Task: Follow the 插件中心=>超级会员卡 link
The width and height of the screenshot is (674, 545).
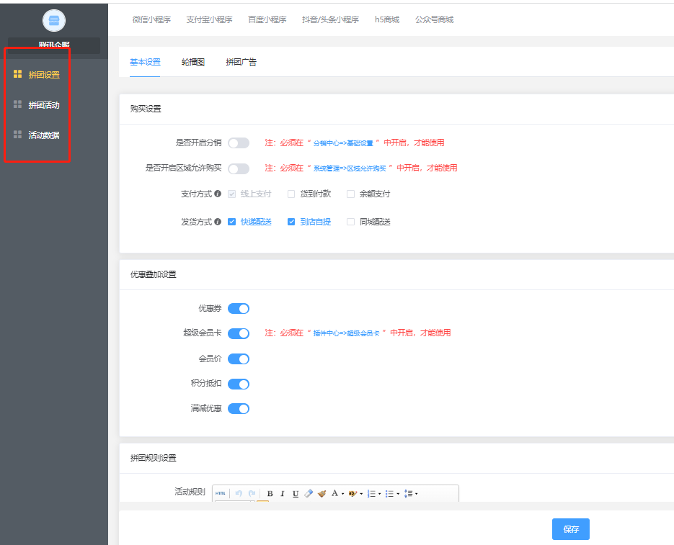Action: coord(347,333)
